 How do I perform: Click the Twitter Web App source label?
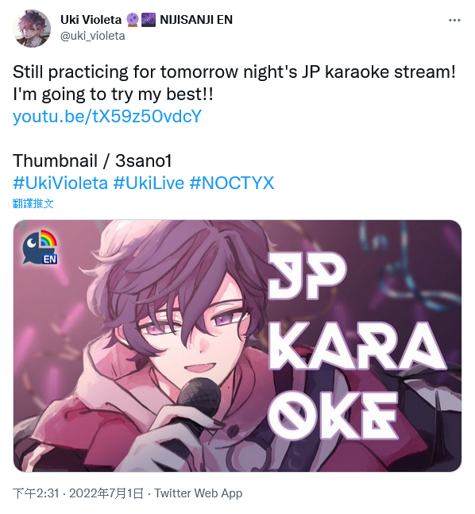(199, 493)
